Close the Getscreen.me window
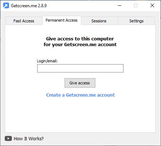 point(152,5)
